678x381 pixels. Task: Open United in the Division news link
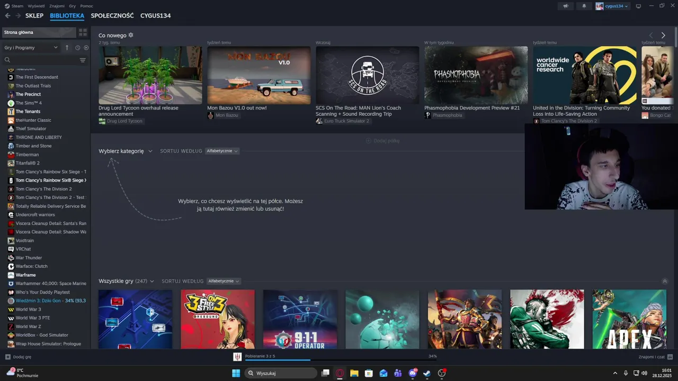click(x=581, y=111)
